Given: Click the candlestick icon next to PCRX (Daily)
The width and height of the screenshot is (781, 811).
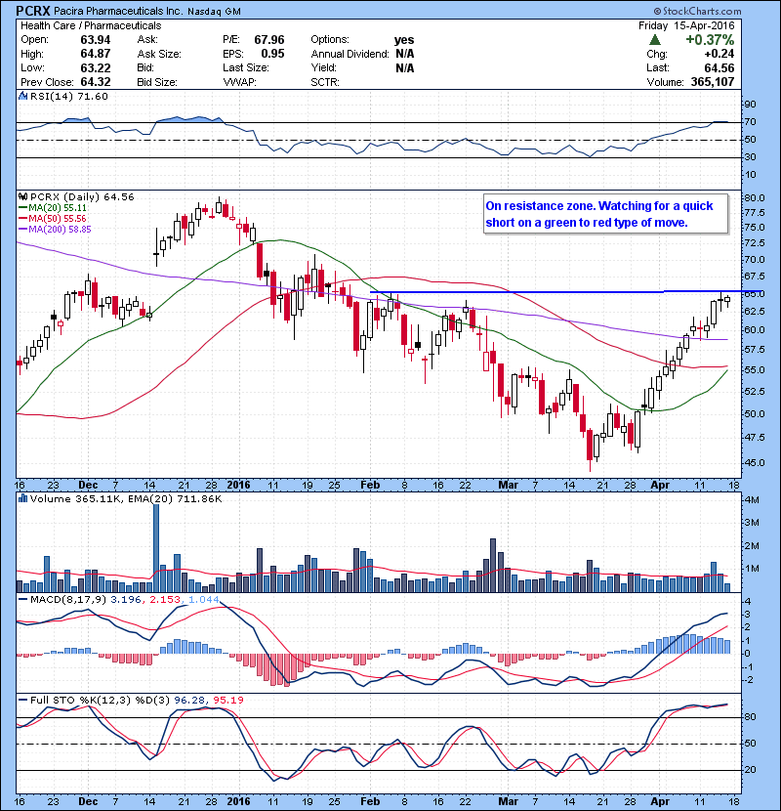Looking at the screenshot, I should [x=22, y=197].
